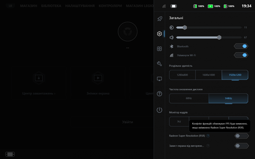The width and height of the screenshot is (255, 159).
Task: Click the help icon beside Radeon Super Resolution
Action: click(x=208, y=136)
